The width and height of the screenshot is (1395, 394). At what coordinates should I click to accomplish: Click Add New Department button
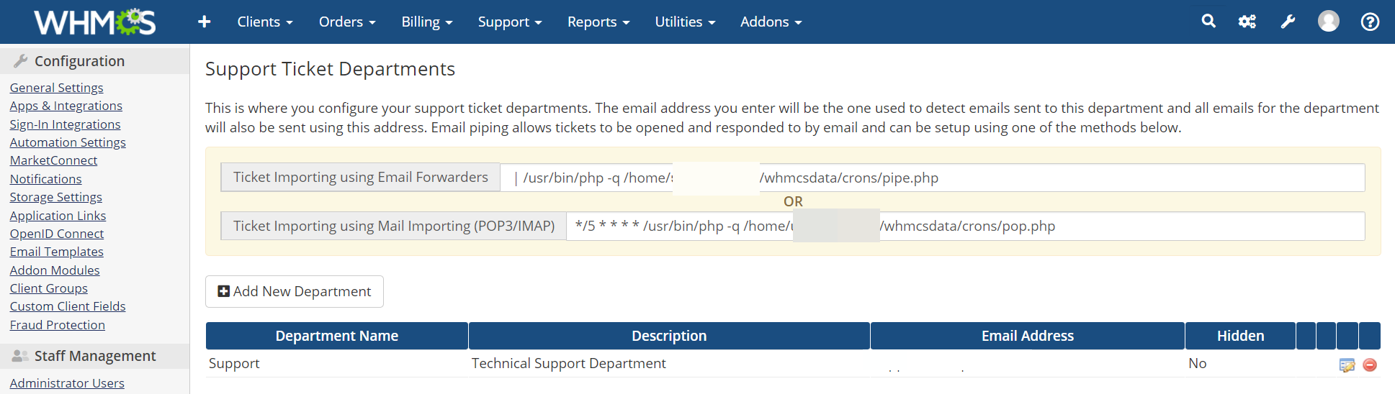point(294,291)
